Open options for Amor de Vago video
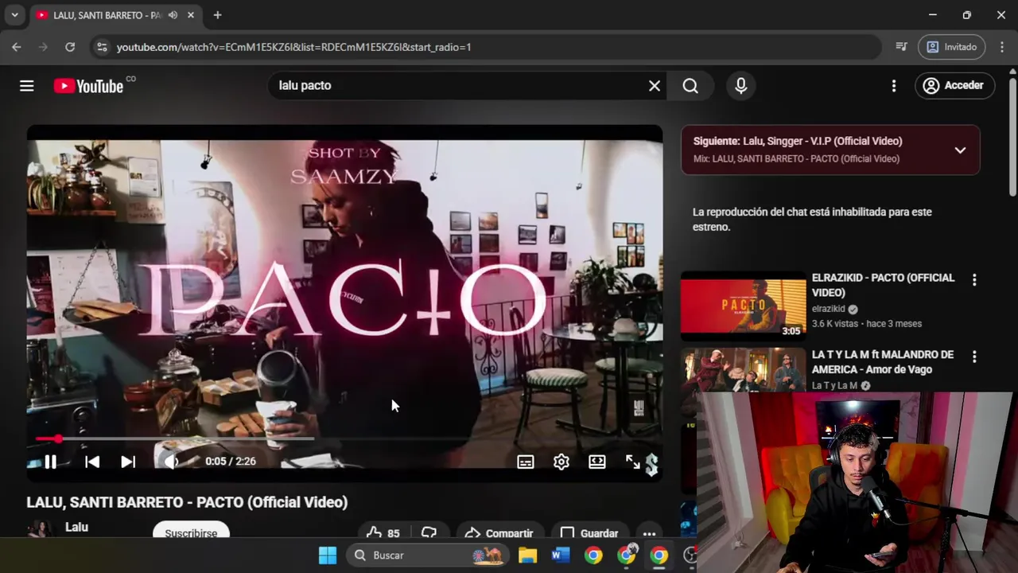This screenshot has width=1018, height=573. 974,357
